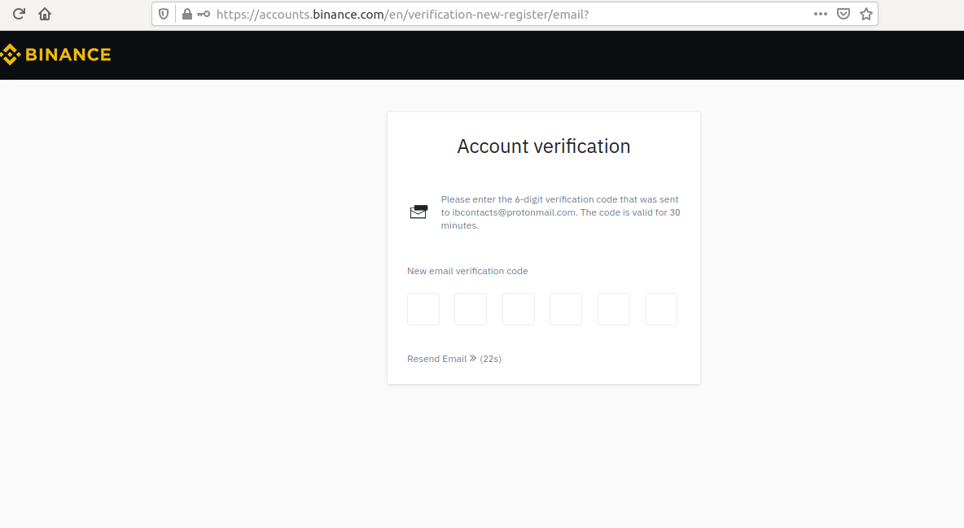The height and width of the screenshot is (528, 964).
Task: Reload the current page
Action: coord(19,14)
